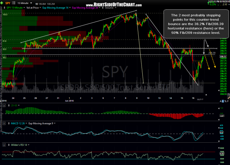
Task: Click the price pane scale arrow near 204.75
Action: (x=219, y=91)
